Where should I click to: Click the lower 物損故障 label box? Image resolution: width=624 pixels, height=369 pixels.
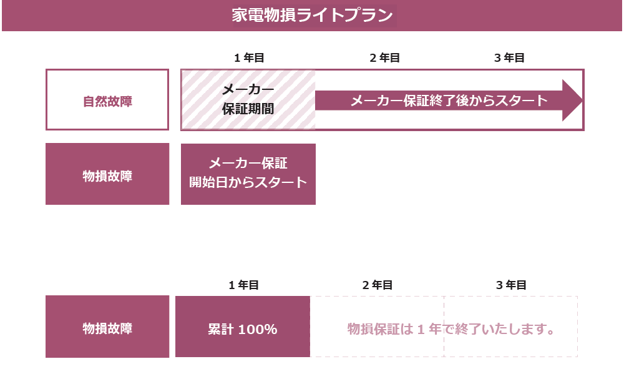pos(107,327)
